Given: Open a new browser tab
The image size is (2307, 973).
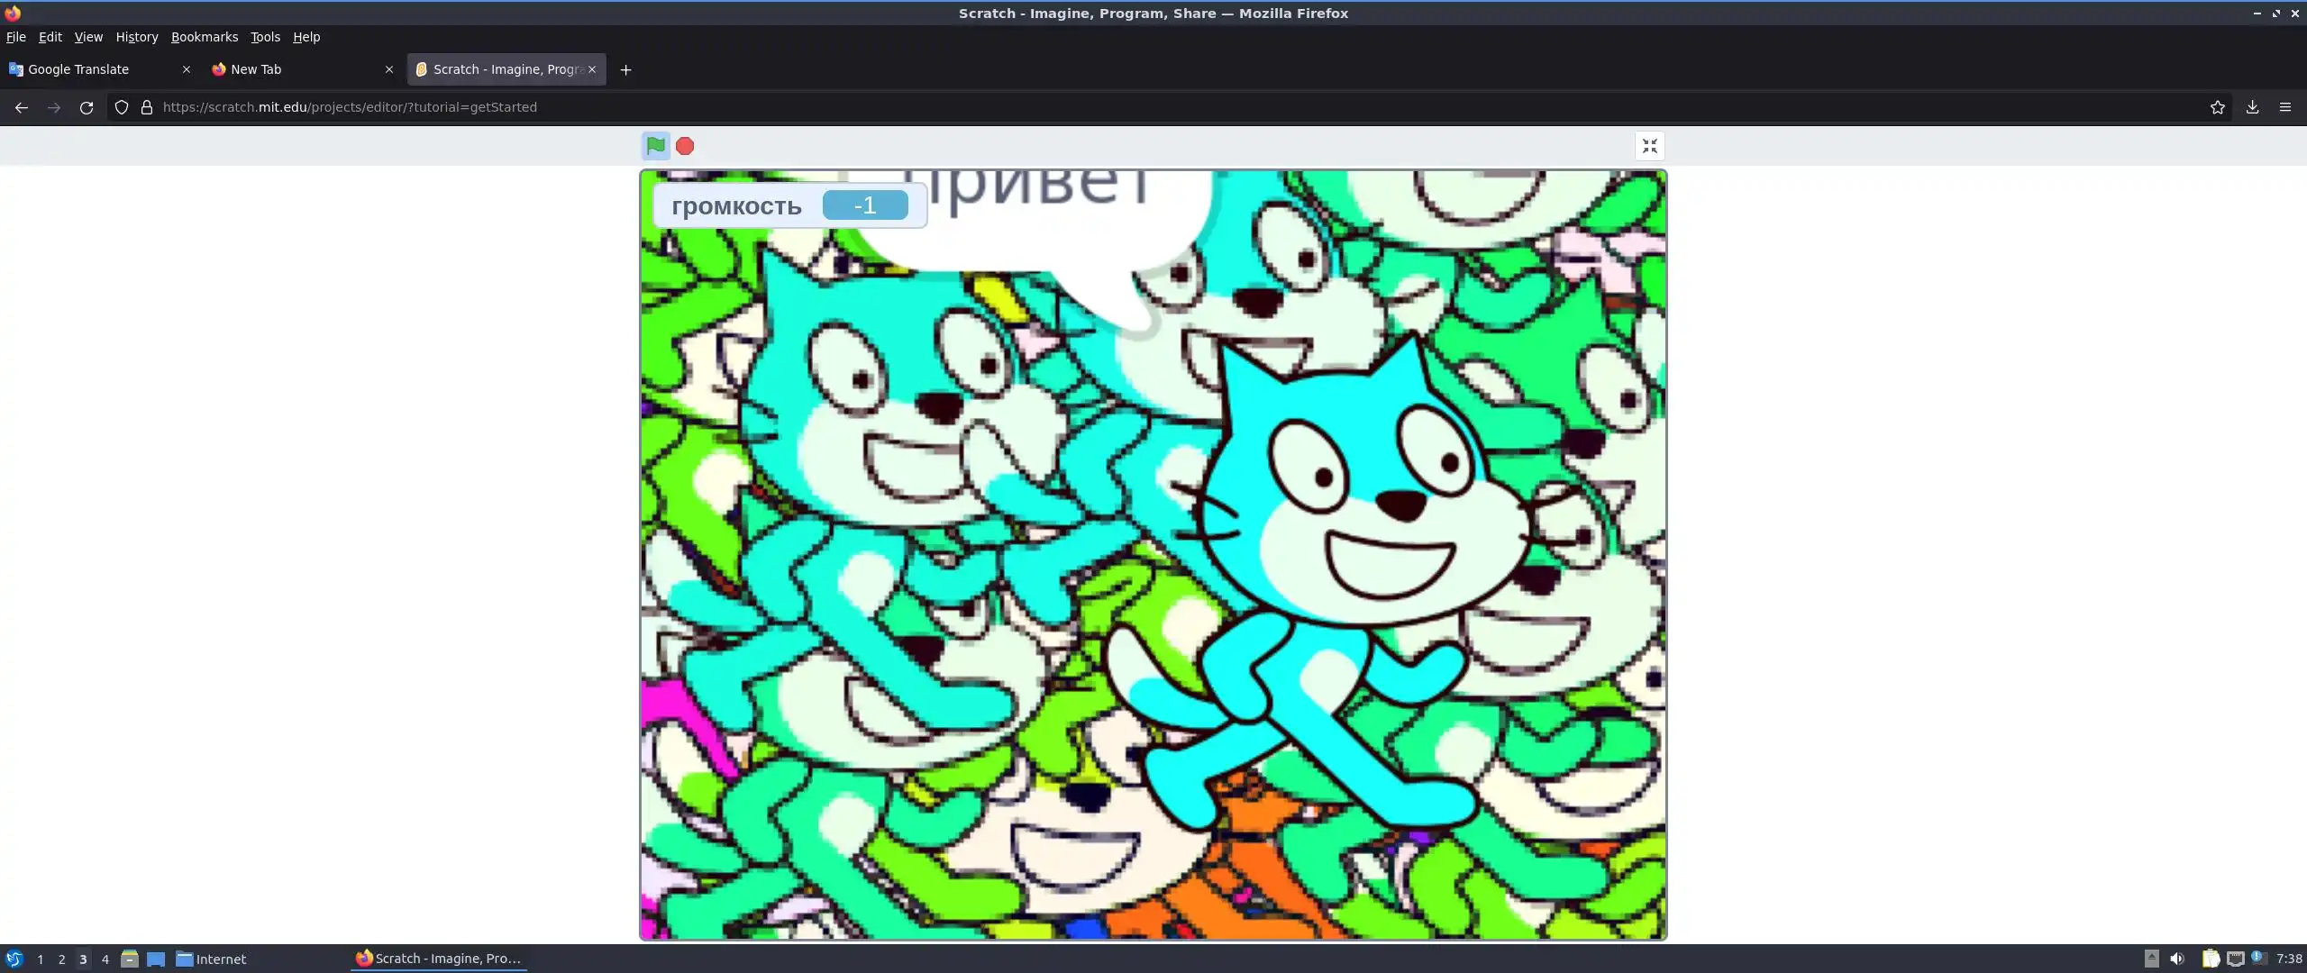Looking at the screenshot, I should [625, 69].
